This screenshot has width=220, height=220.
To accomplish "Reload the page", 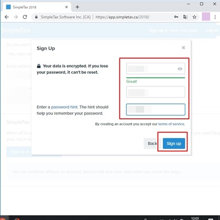I will pos(25,17).
